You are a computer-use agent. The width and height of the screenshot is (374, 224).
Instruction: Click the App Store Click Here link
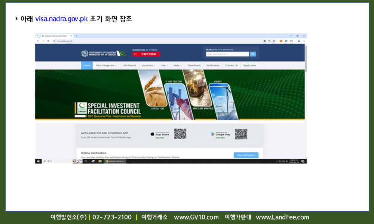[x=160, y=138]
